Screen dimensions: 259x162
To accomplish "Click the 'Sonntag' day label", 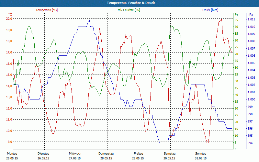I will click(x=201, y=154).
